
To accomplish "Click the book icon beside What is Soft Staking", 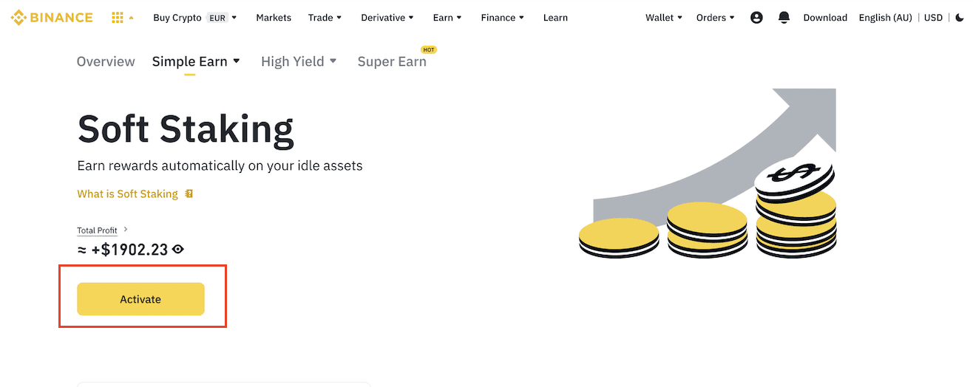I will click(189, 194).
